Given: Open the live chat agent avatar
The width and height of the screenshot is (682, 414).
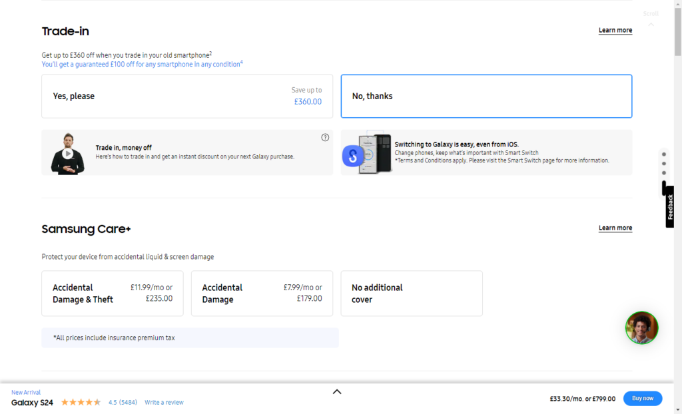Looking at the screenshot, I should point(641,327).
